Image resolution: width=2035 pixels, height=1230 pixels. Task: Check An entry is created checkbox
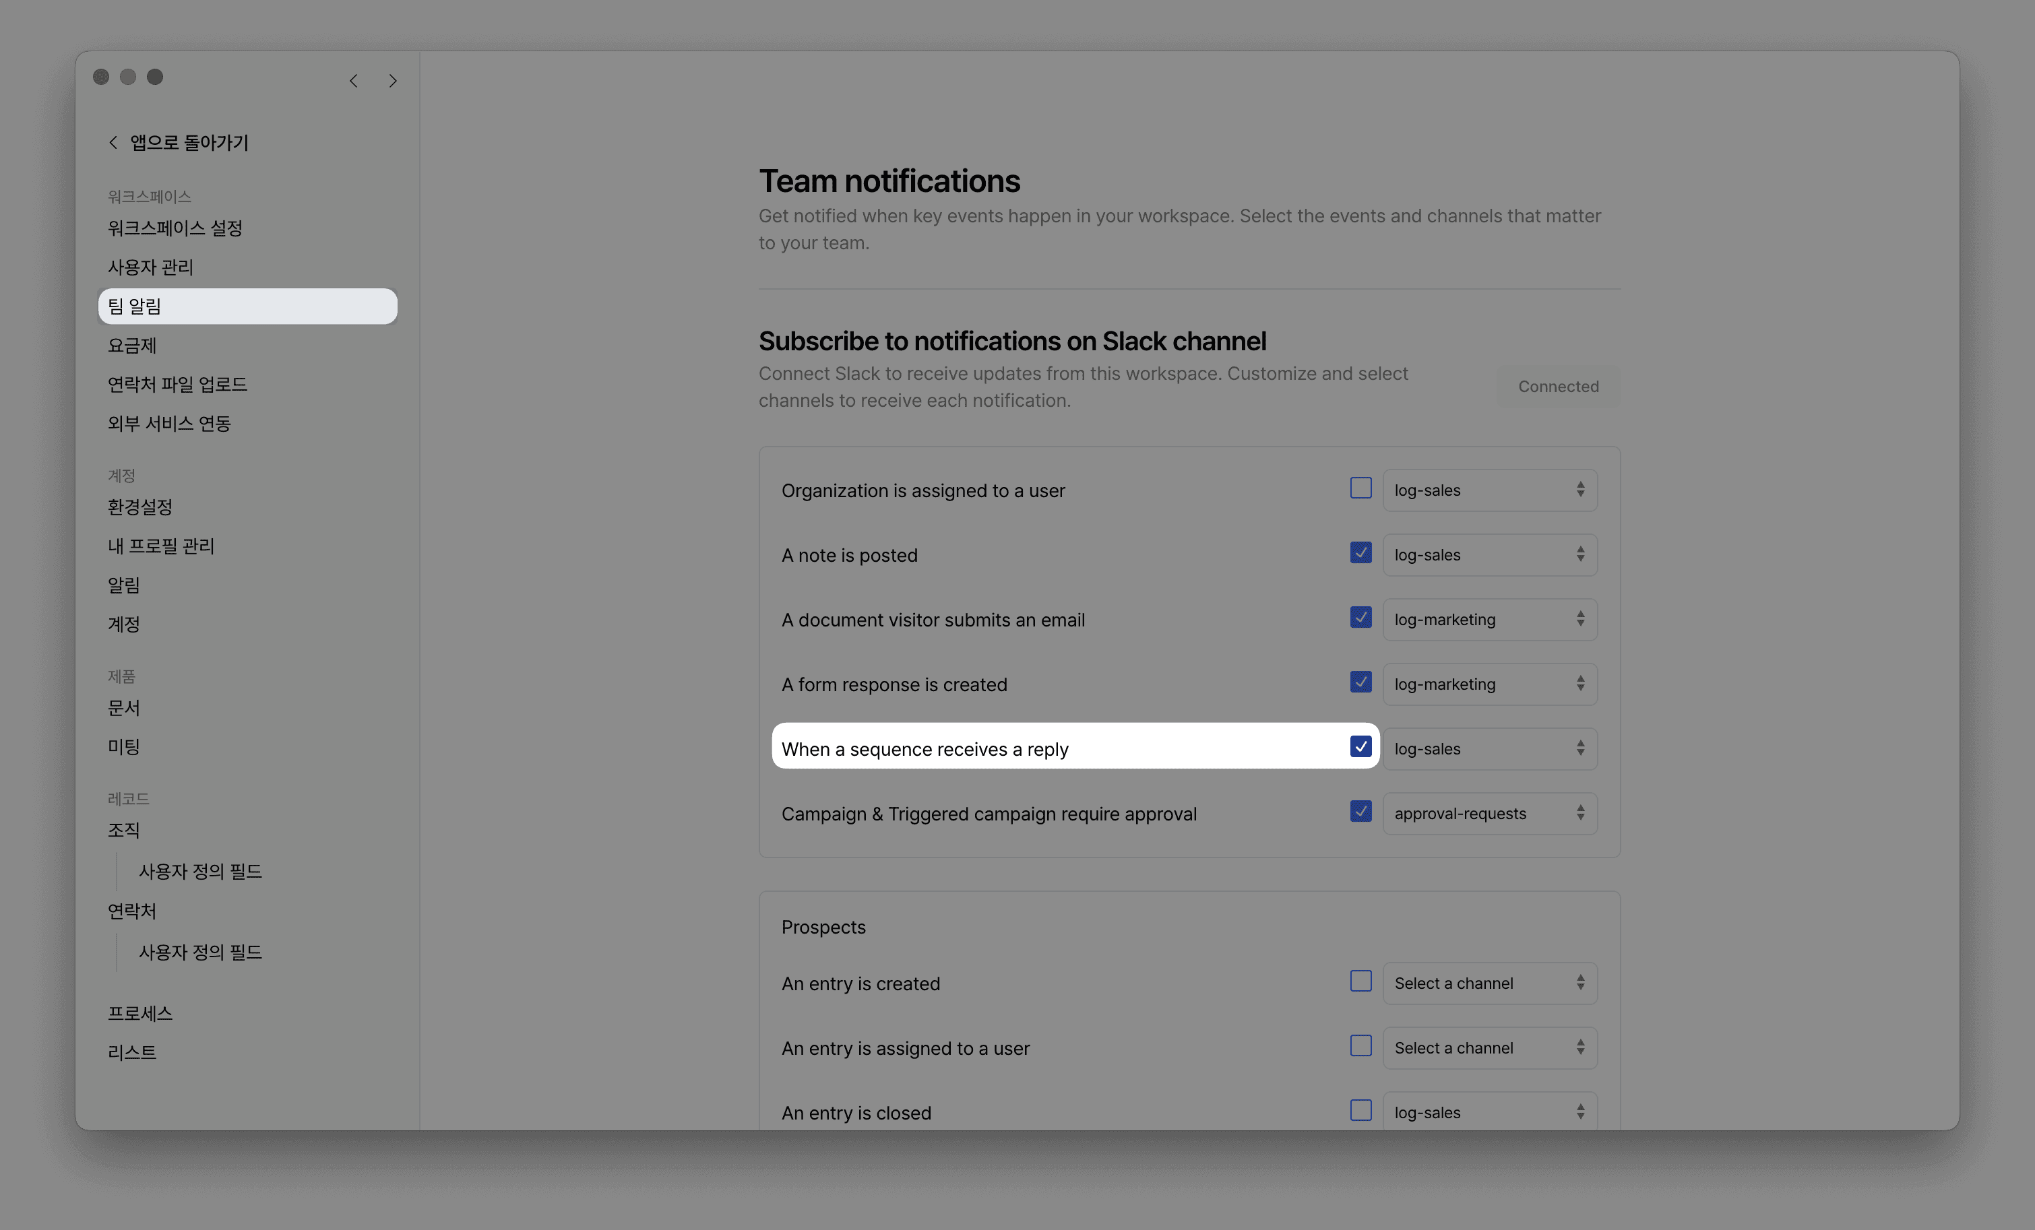click(x=1360, y=981)
